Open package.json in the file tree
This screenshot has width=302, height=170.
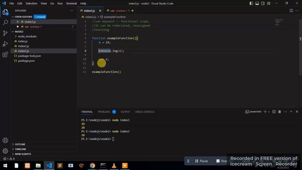pyautogui.click(x=26, y=61)
